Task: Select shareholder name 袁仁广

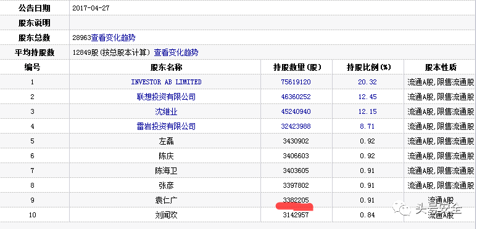Action: (x=166, y=200)
